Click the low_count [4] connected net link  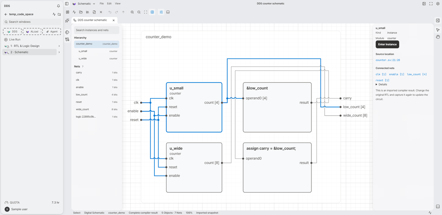(417, 75)
